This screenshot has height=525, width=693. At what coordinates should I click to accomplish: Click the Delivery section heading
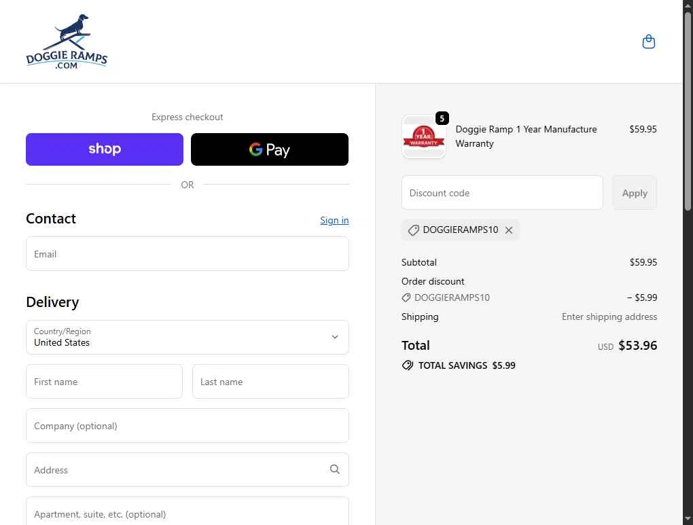(x=52, y=302)
